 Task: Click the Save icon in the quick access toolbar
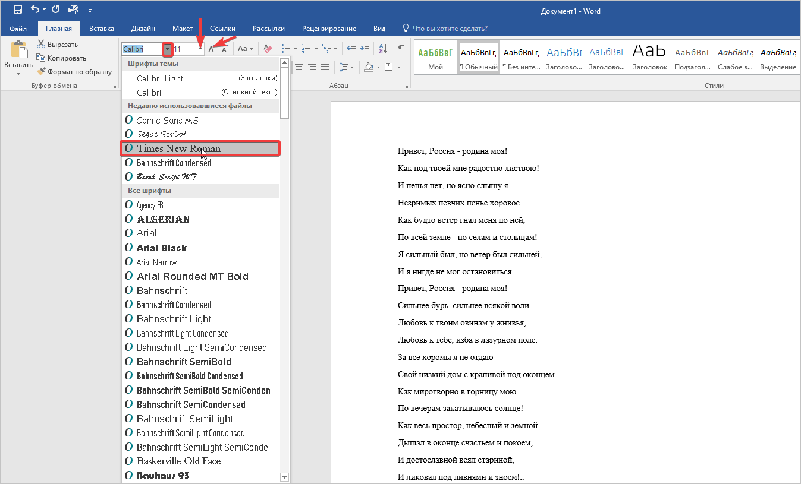pyautogui.click(x=17, y=10)
